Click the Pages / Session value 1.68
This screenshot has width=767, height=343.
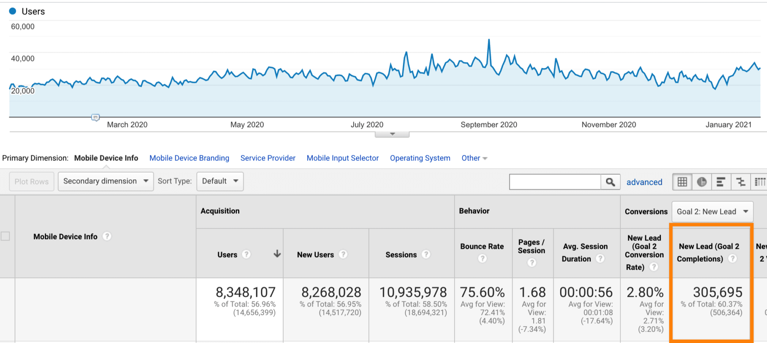tap(533, 292)
